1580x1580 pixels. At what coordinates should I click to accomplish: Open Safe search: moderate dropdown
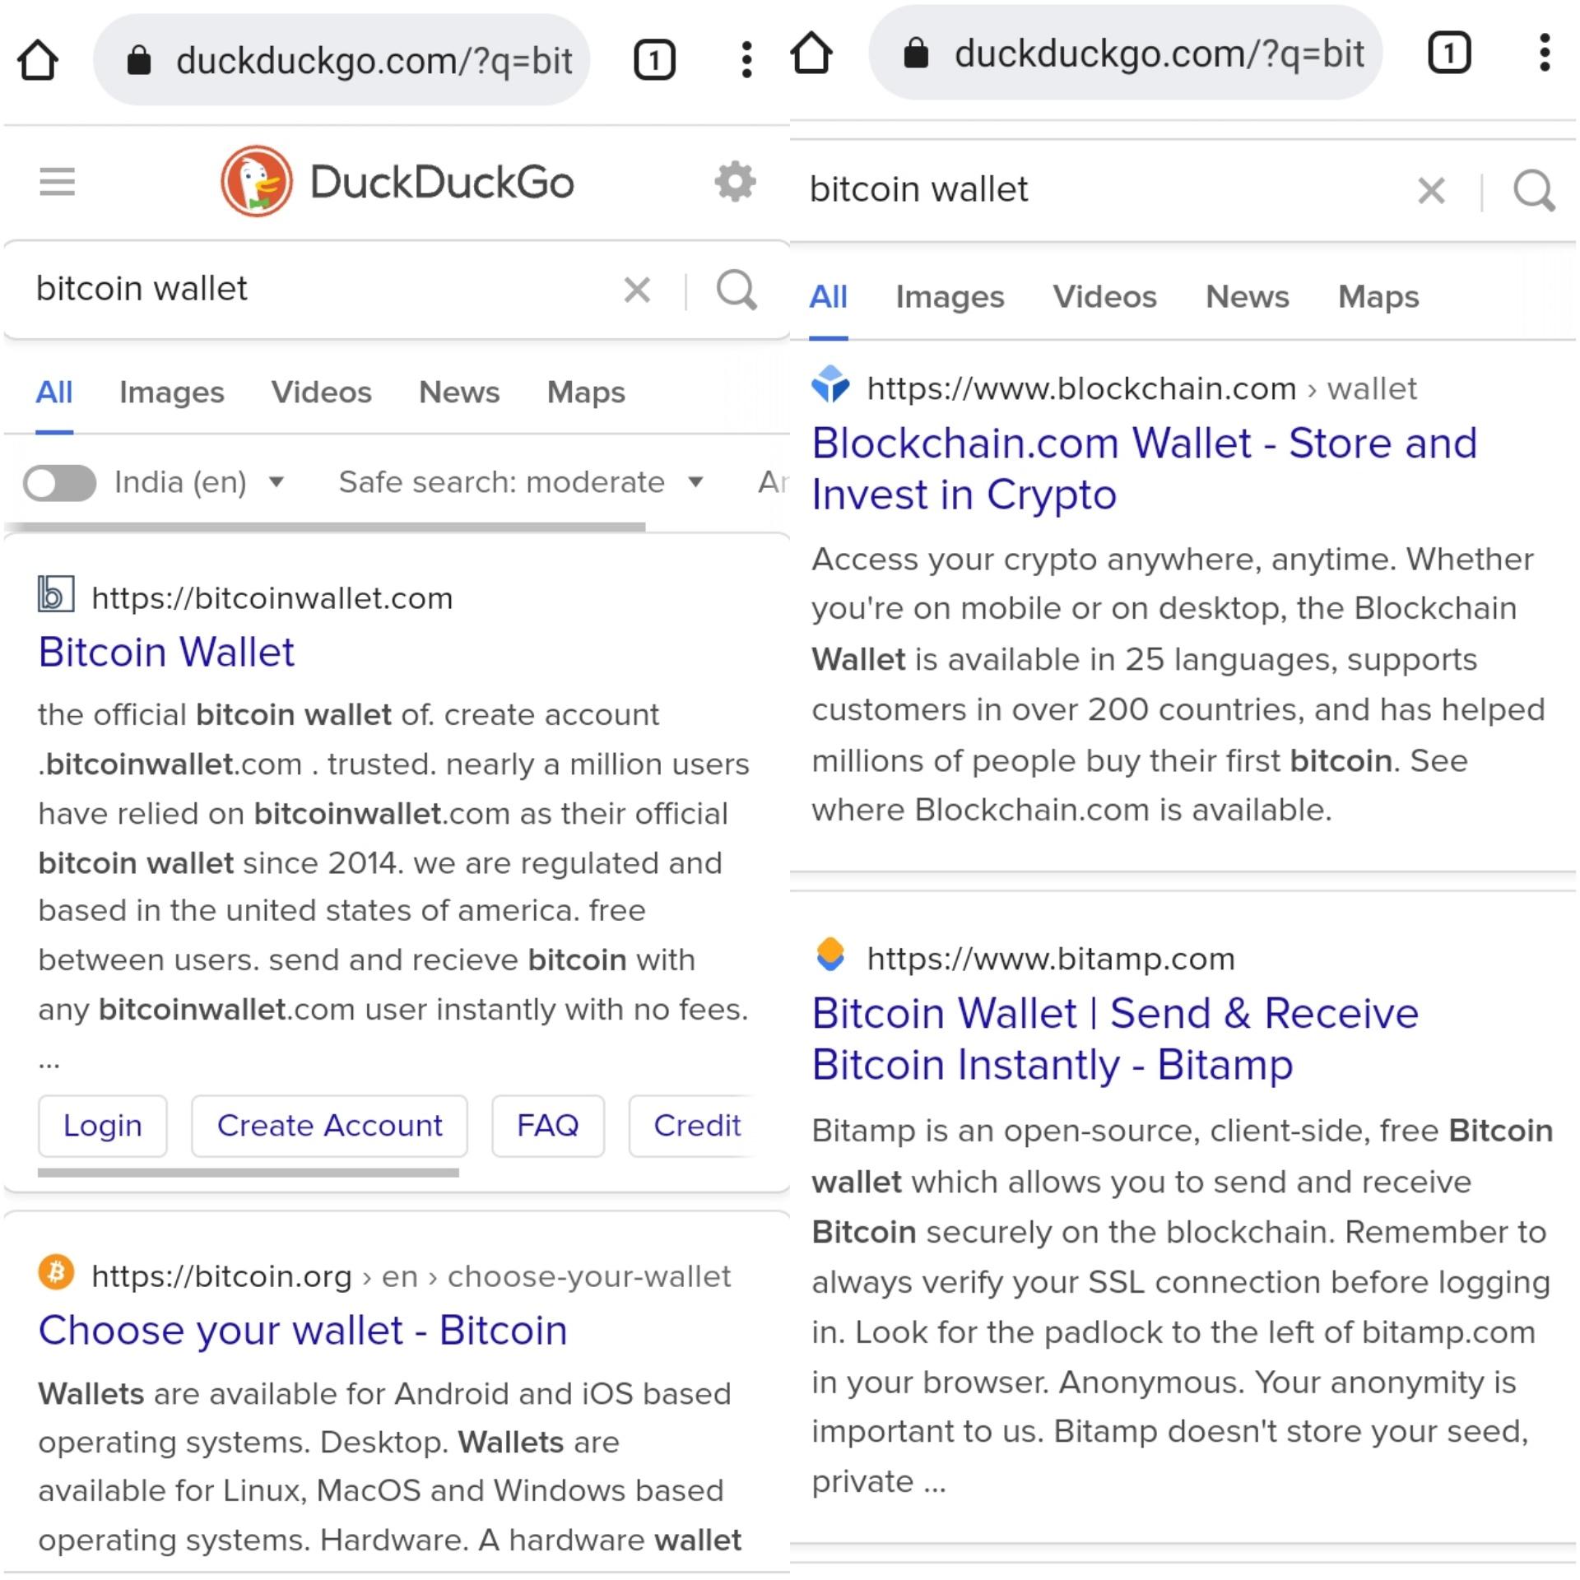point(521,482)
